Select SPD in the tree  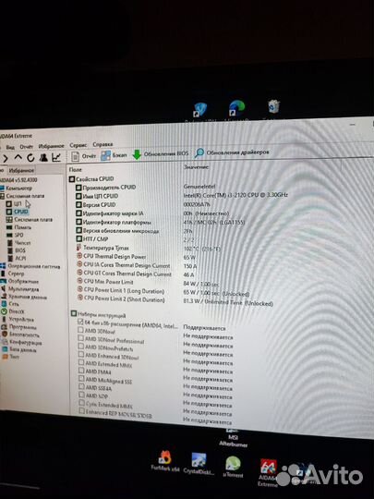(x=16, y=235)
